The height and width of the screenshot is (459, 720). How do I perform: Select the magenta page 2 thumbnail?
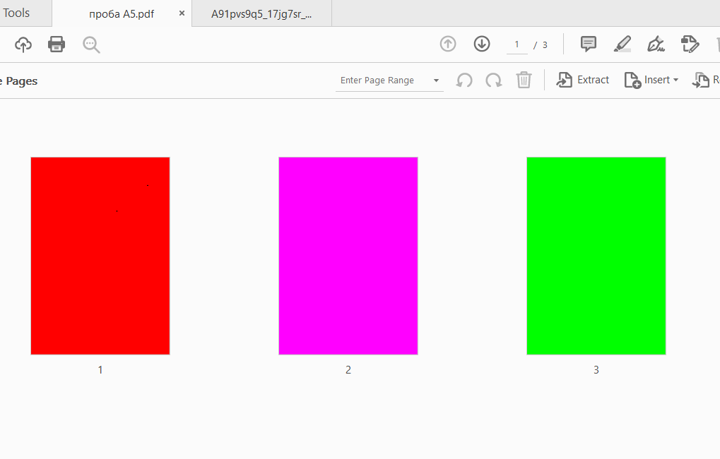point(348,256)
